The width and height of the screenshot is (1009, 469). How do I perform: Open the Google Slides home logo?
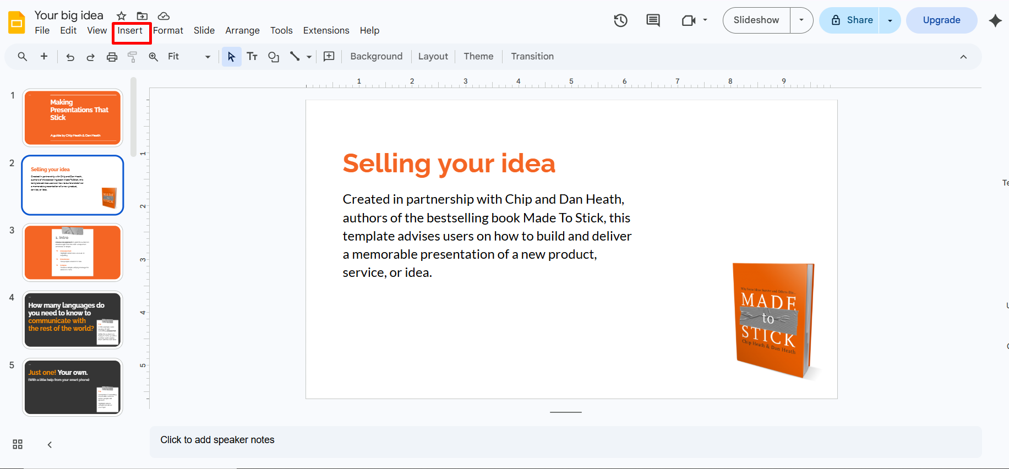pyautogui.click(x=17, y=23)
